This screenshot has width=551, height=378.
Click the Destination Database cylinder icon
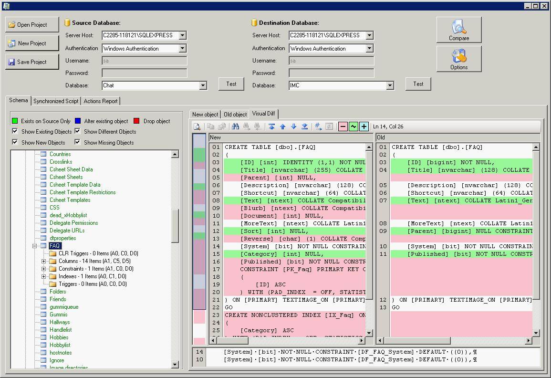[254, 23]
